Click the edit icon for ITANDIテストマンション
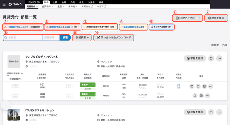Image resolution: width=230 pixels, height=125 pixels. point(211,112)
